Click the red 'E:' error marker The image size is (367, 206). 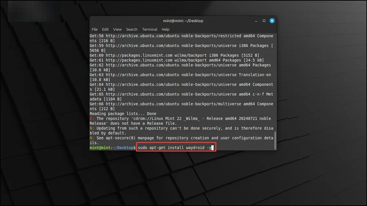click(x=92, y=119)
